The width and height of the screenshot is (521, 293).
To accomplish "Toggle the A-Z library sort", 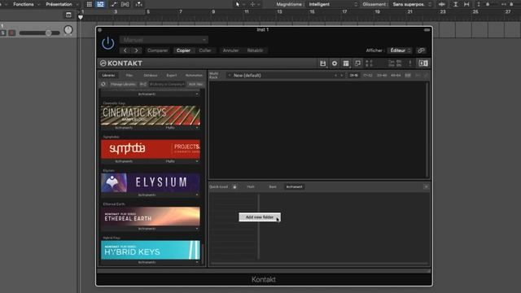I will pos(143,85).
